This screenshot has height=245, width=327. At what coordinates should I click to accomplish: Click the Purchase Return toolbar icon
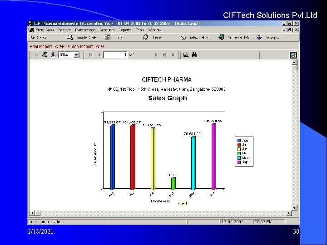click(x=221, y=38)
